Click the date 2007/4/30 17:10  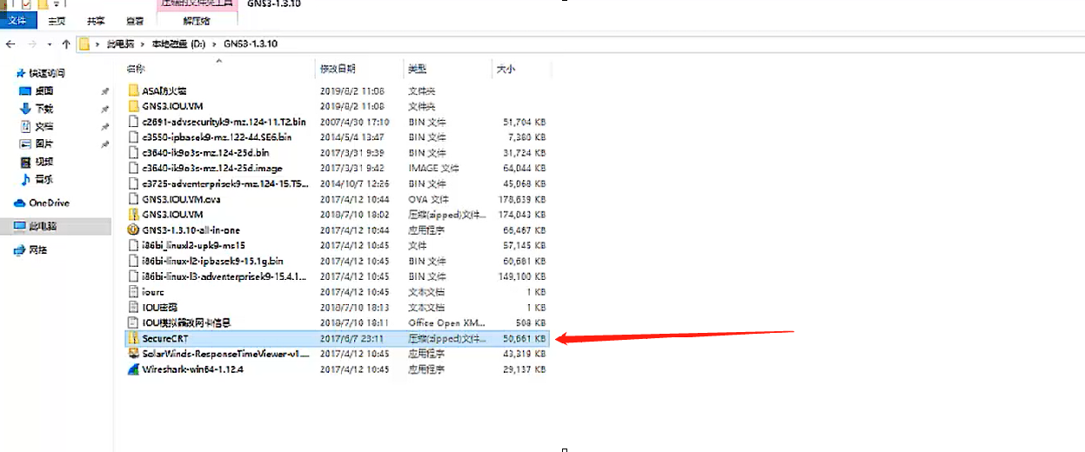[355, 122]
